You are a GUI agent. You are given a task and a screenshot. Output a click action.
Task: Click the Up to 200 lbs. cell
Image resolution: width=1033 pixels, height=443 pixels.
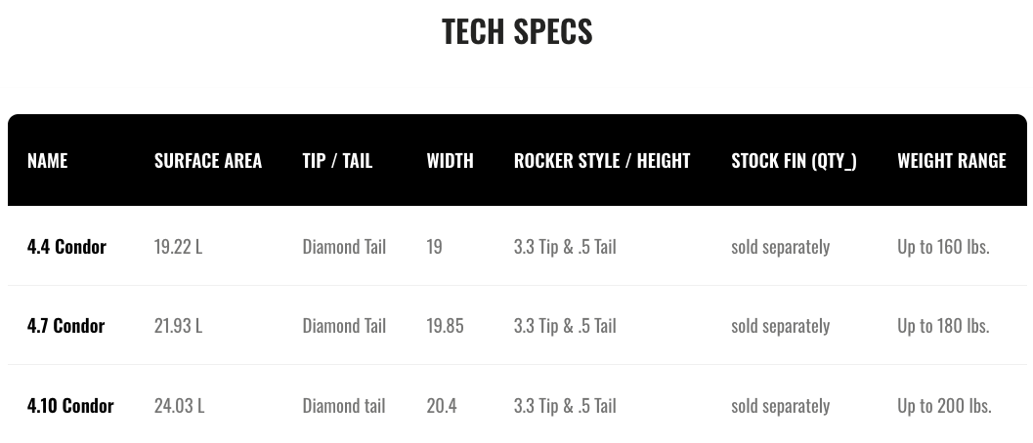click(944, 405)
